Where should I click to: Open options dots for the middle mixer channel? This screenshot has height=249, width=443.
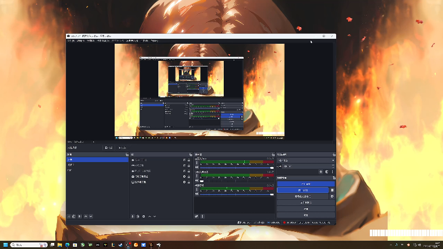[x=197, y=176]
